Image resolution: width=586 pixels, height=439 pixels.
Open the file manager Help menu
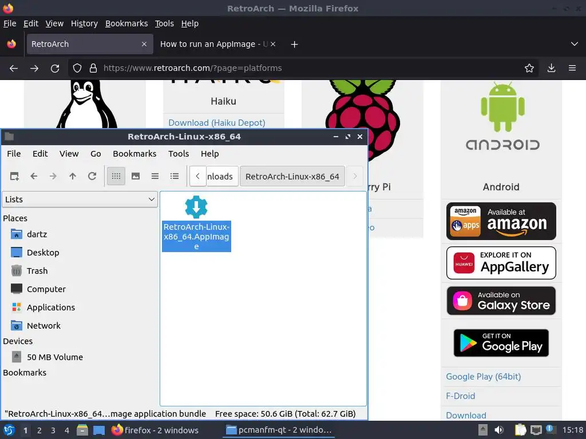209,154
